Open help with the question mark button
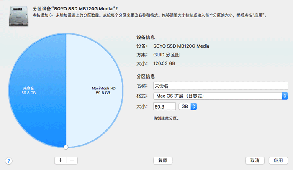Image resolution: width=293 pixels, height=170 pixels. click(9, 160)
